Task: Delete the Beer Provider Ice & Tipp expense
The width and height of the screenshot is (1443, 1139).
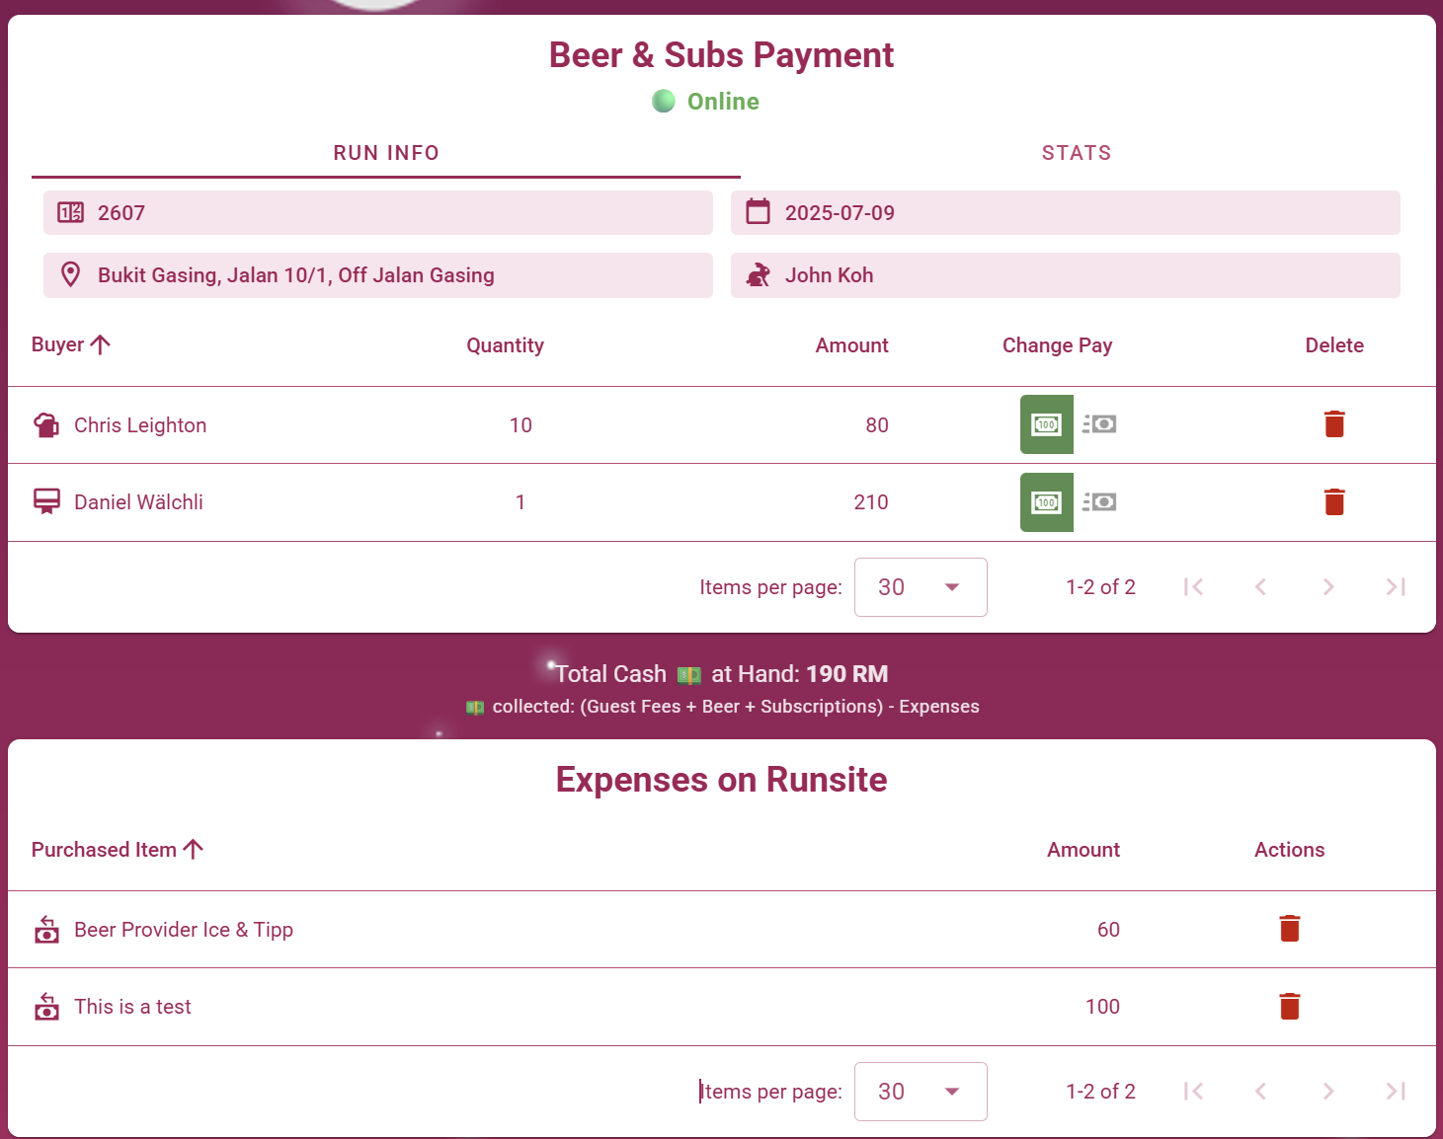Action: pyautogui.click(x=1289, y=929)
